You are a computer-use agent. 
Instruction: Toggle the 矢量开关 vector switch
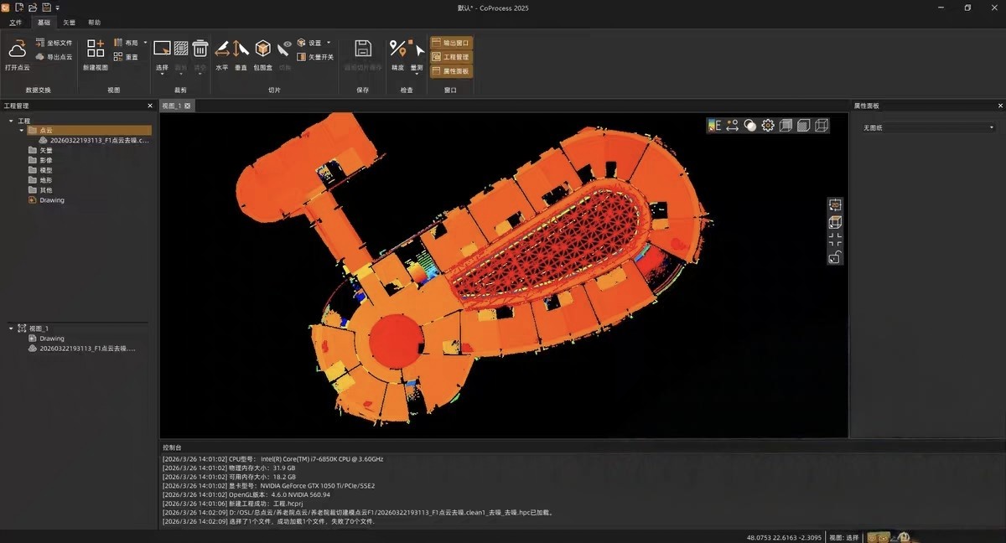(x=315, y=57)
